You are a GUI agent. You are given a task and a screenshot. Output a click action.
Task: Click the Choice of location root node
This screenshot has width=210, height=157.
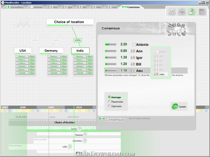[x=70, y=22]
